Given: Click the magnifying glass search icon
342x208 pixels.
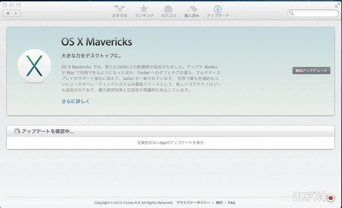Looking at the screenshot, I should click(x=291, y=14).
